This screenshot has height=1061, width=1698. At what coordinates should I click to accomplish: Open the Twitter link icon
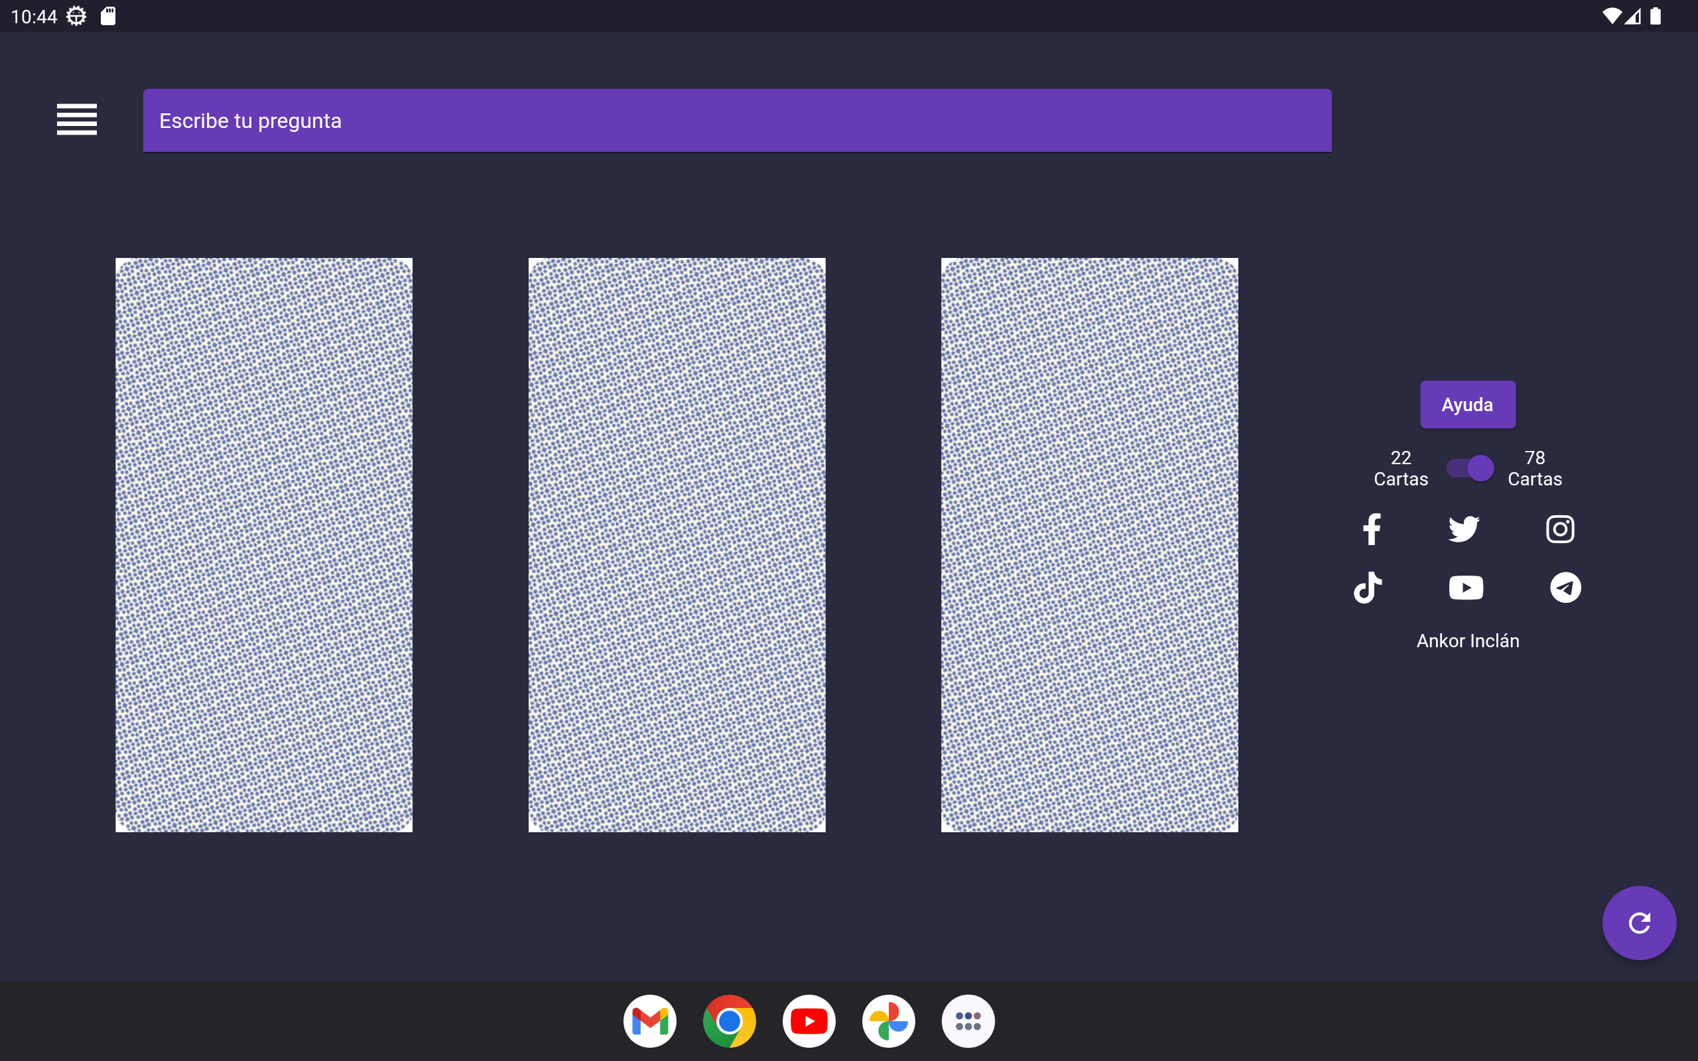(1464, 529)
